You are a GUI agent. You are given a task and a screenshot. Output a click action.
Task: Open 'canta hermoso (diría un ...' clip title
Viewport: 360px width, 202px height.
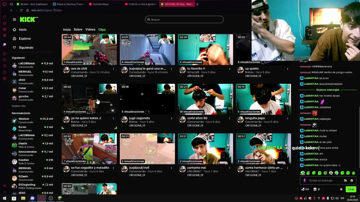coord(264,168)
